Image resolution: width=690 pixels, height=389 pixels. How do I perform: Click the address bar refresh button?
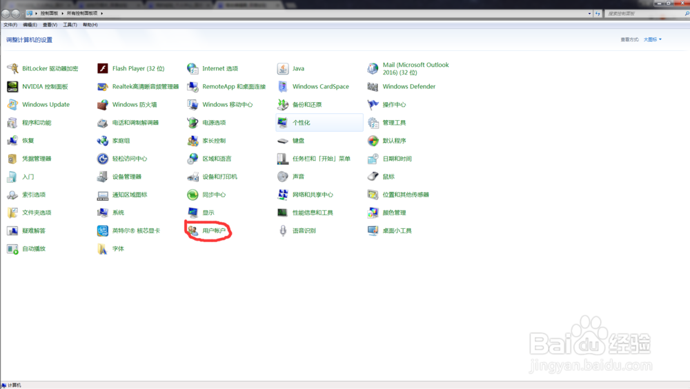[598, 14]
